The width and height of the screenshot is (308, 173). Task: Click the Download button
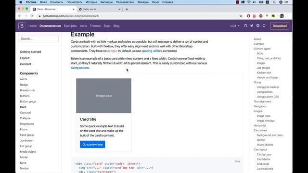click(280, 25)
